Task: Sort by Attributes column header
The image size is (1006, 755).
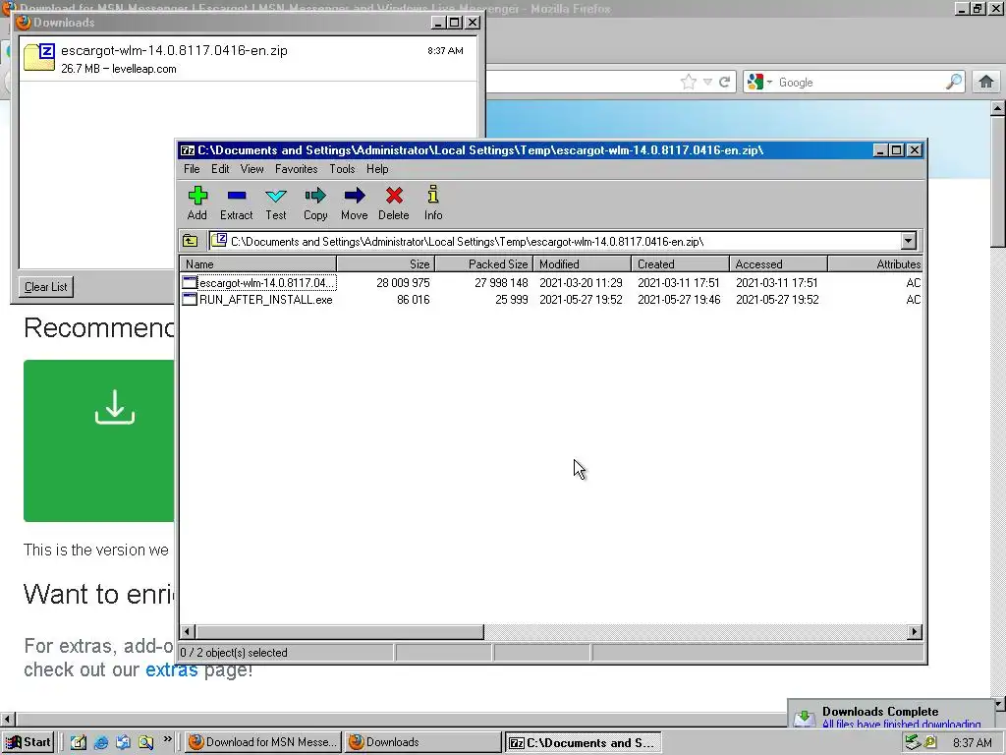Action: tap(875, 263)
